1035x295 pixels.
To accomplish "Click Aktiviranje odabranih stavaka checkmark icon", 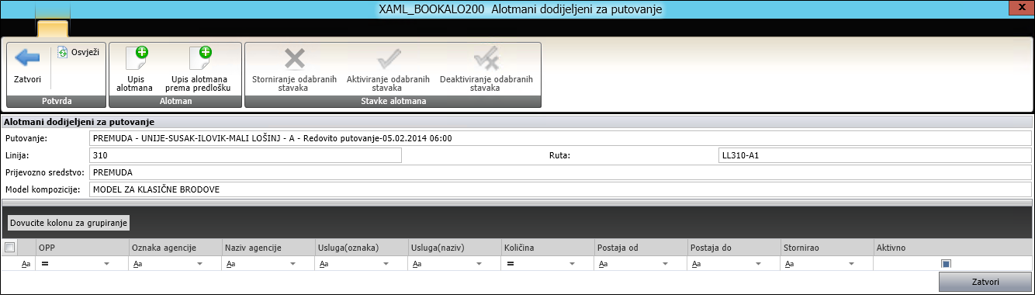I will coord(388,59).
